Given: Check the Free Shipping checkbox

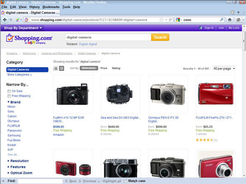Looking at the screenshot, I should pos(9,96).
